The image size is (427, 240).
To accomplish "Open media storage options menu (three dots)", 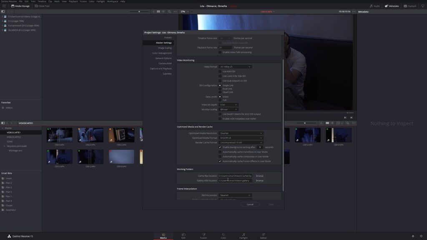I will [x=175, y=12].
